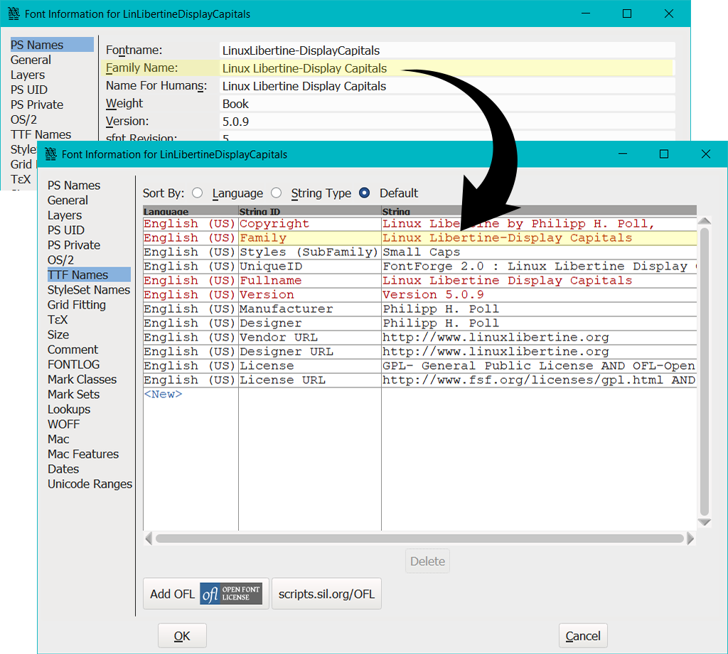Open Grid Fitting section

click(x=77, y=304)
